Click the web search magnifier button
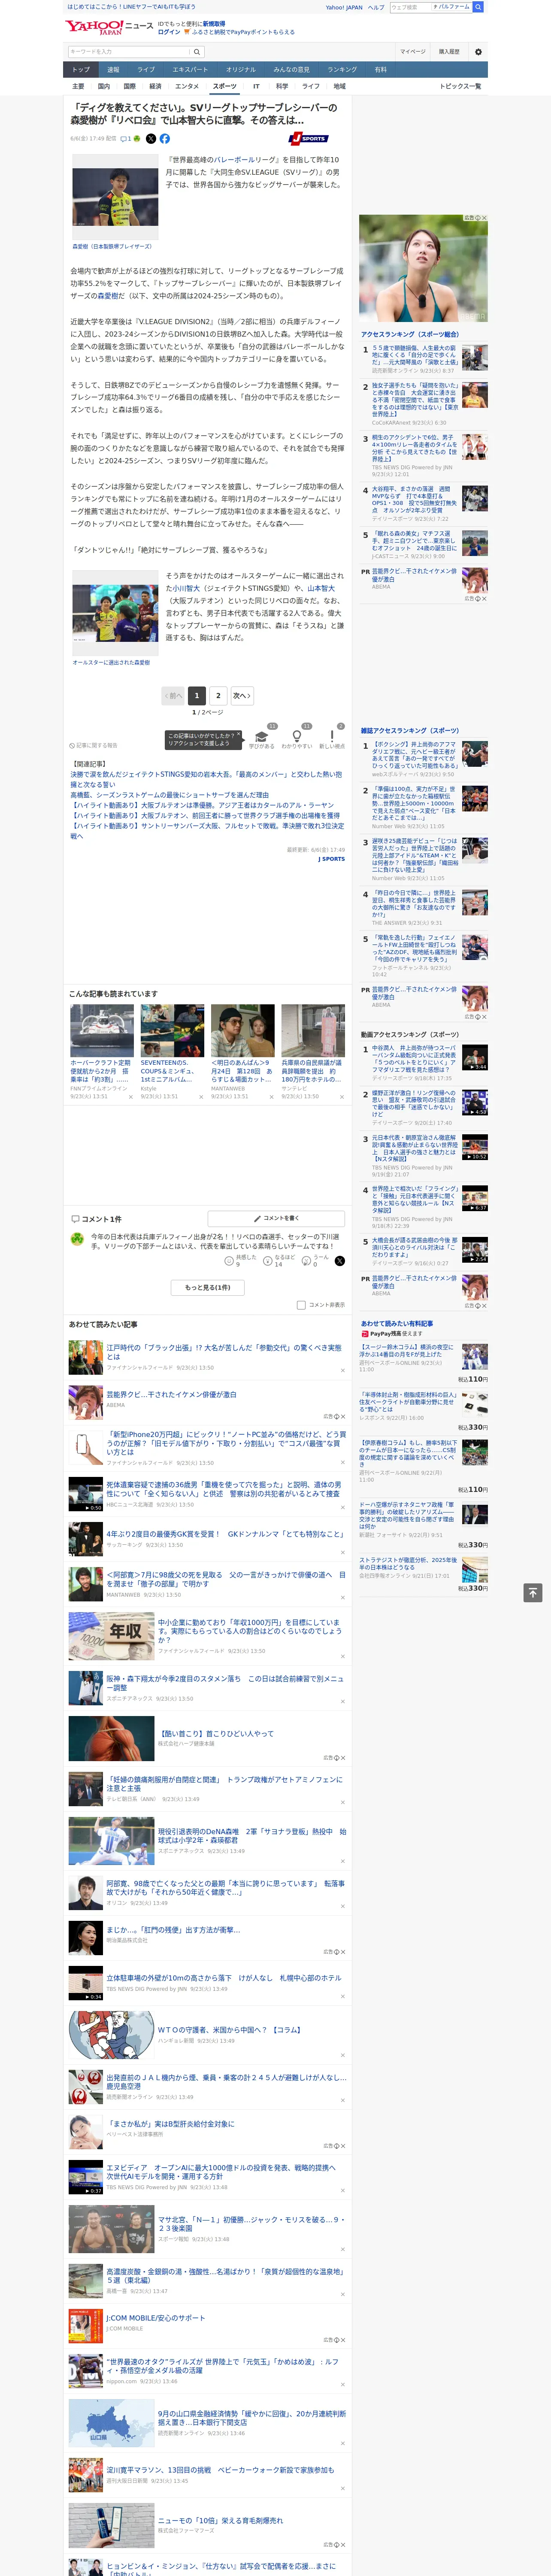The width and height of the screenshot is (551, 2576). (478, 7)
